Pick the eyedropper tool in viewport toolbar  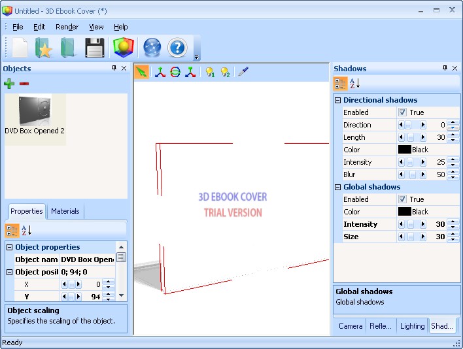point(243,72)
